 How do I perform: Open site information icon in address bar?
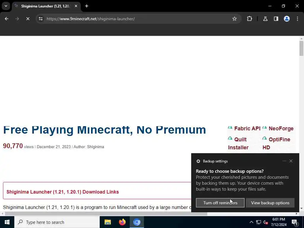(40, 19)
